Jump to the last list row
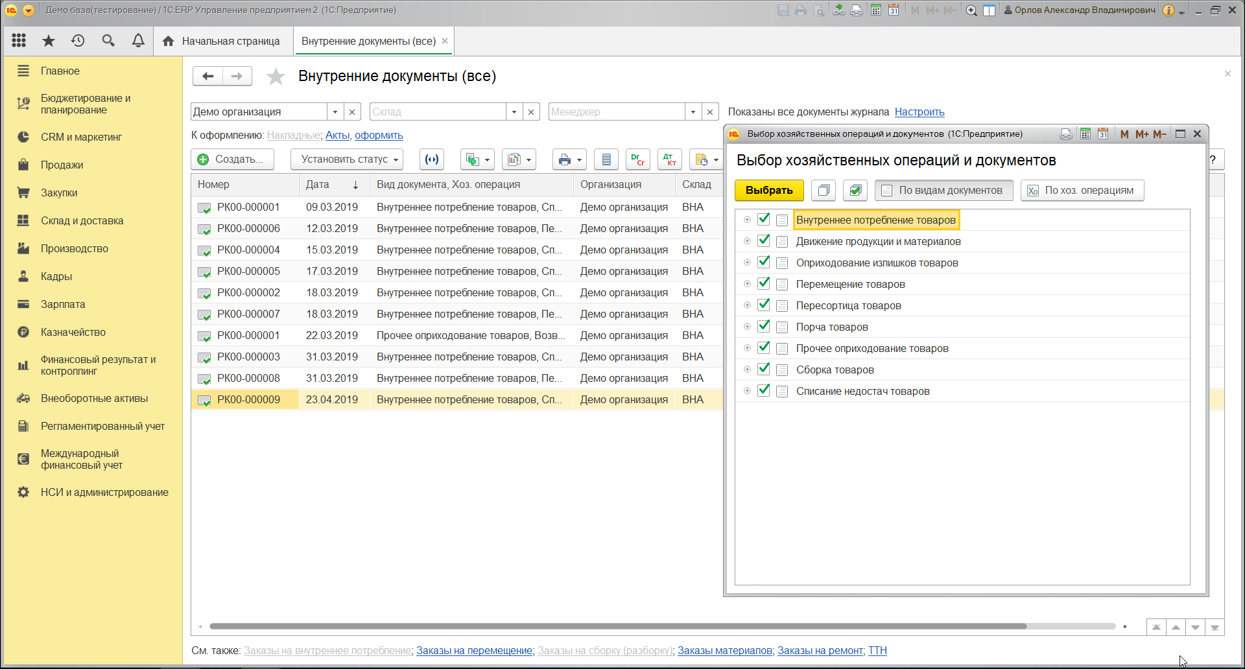This screenshot has height=669, width=1245. [x=1215, y=627]
